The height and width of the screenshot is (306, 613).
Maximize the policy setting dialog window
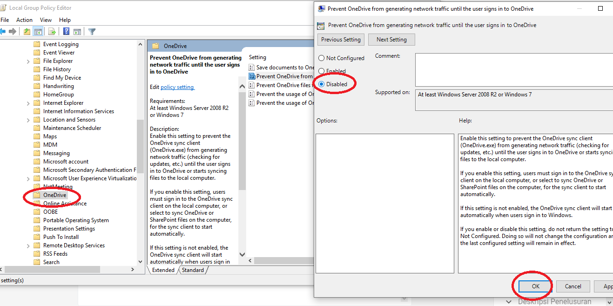pos(600,8)
